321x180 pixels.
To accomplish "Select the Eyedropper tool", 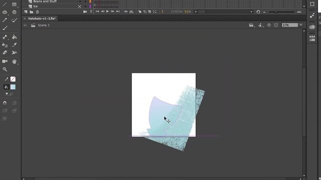I will click(x=14, y=44).
